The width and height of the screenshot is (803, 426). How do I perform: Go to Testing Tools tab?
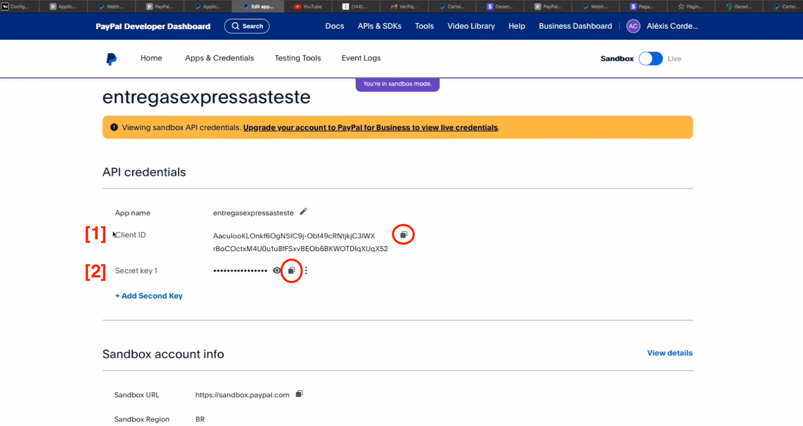pyautogui.click(x=298, y=58)
